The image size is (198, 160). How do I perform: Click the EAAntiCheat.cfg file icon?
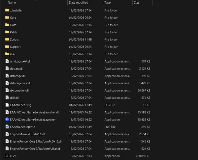(7, 105)
